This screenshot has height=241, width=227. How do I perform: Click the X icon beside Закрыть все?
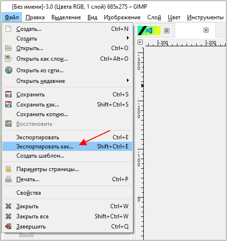pos(8,216)
